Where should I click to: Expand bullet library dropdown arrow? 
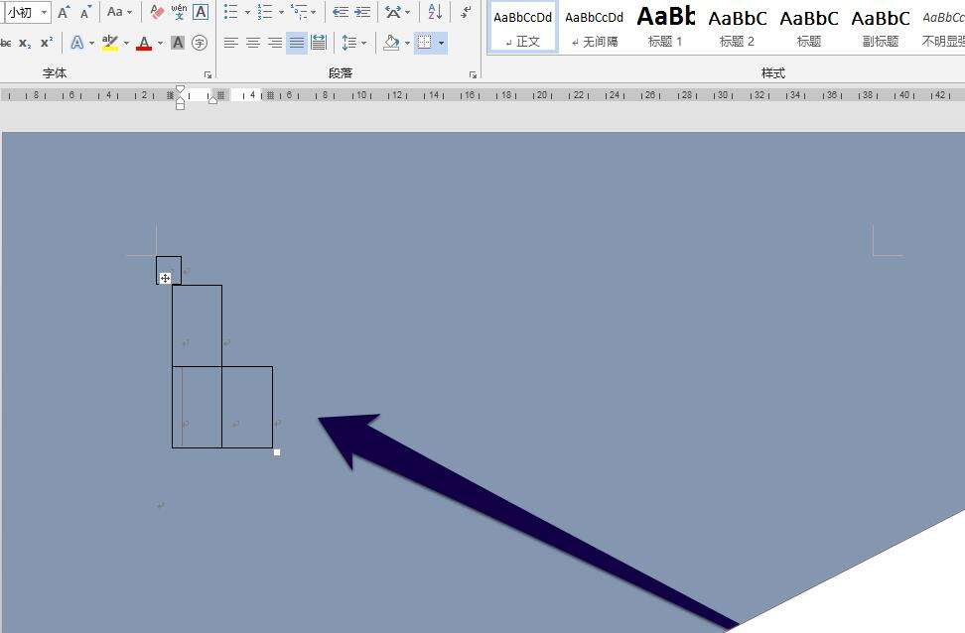click(x=247, y=12)
